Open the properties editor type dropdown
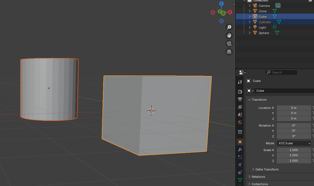 pyautogui.click(x=242, y=72)
